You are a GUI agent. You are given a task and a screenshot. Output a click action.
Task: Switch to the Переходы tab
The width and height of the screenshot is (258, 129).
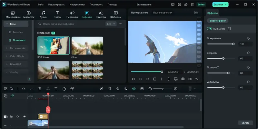tap(72, 14)
